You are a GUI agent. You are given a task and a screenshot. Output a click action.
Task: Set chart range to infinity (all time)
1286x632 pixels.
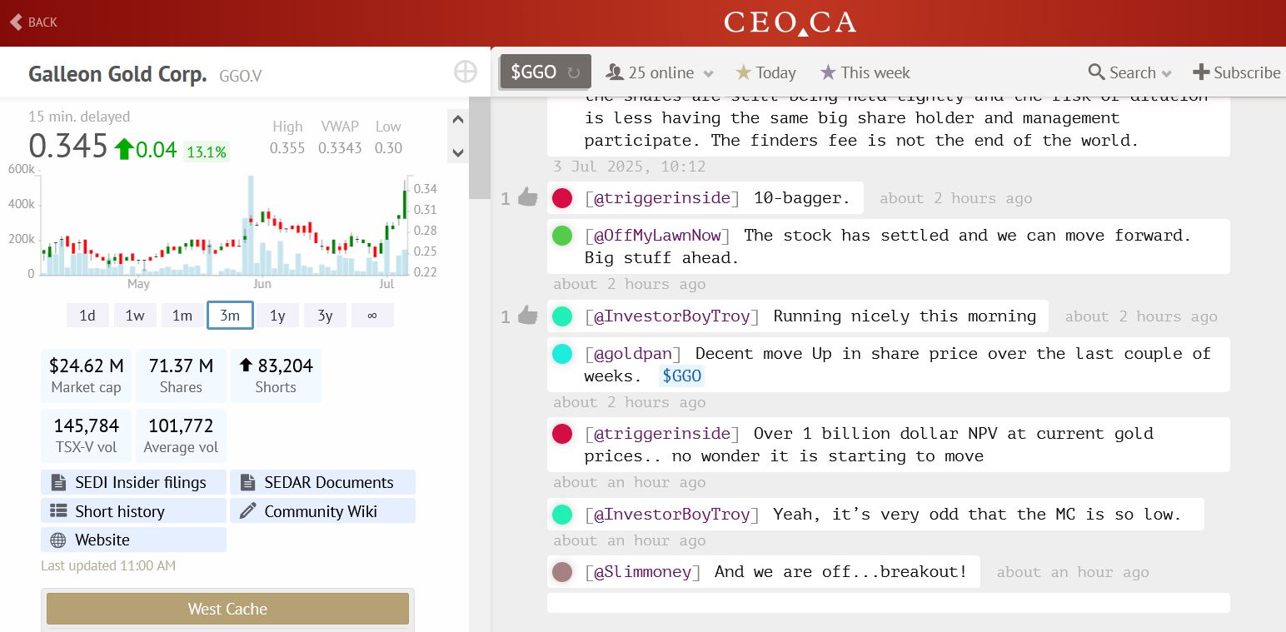point(371,316)
